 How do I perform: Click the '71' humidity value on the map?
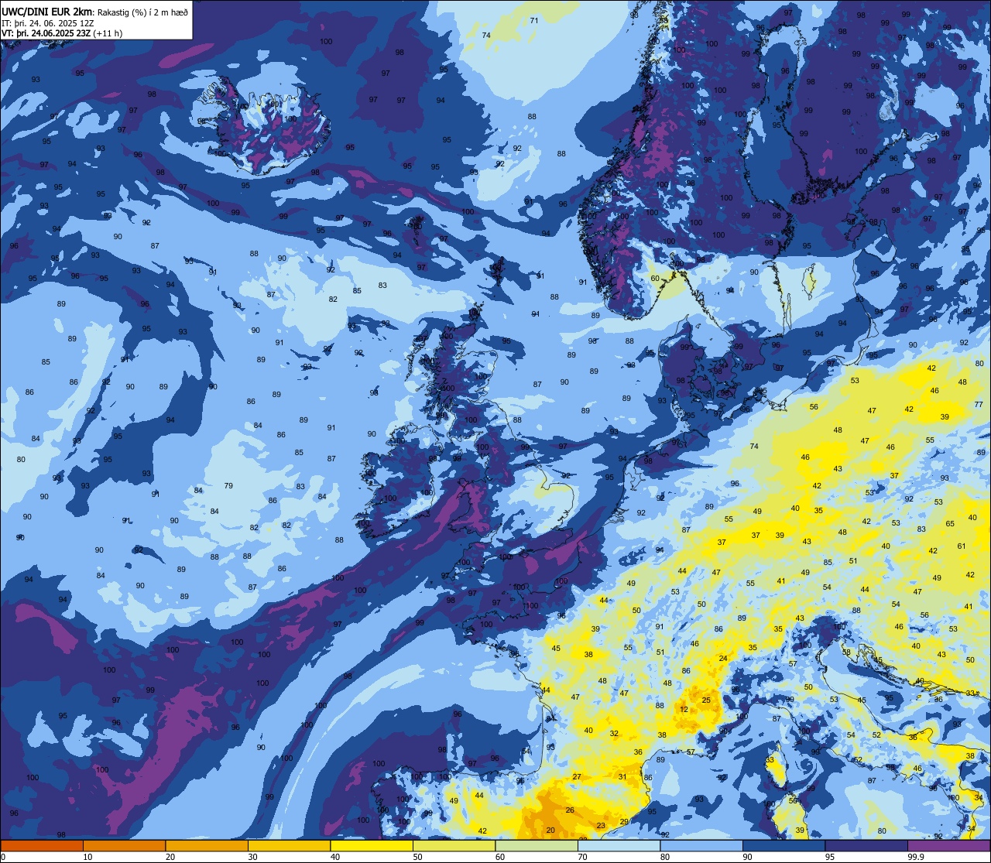coord(534,20)
